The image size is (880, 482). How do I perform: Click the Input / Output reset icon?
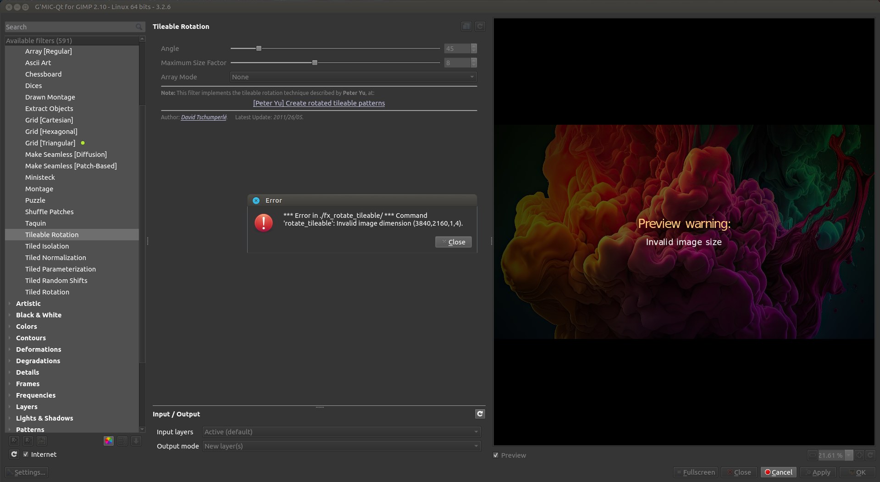[x=480, y=414]
